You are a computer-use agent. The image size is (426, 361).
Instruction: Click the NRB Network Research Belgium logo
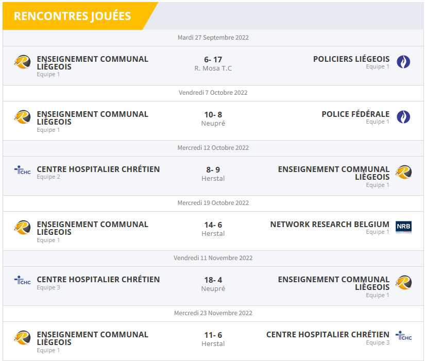point(403,227)
